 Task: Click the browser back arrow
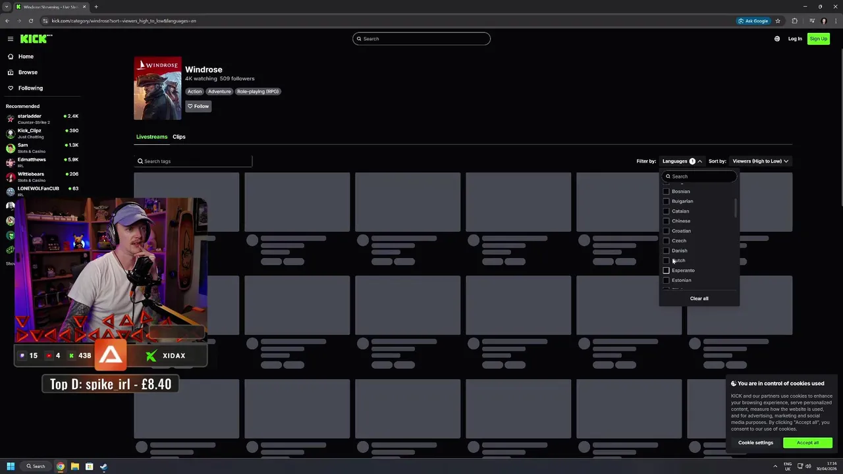coord(7,20)
